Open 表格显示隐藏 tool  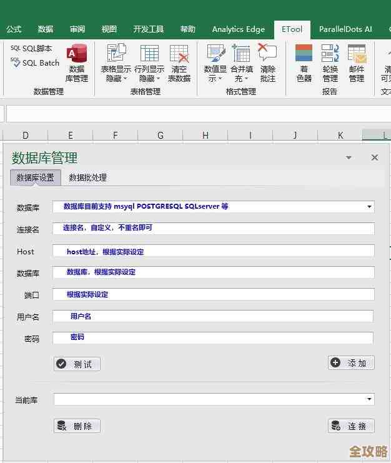(116, 63)
